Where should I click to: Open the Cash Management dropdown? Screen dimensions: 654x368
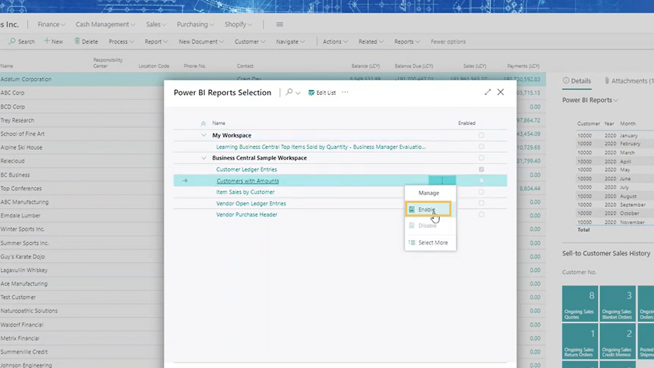click(105, 24)
